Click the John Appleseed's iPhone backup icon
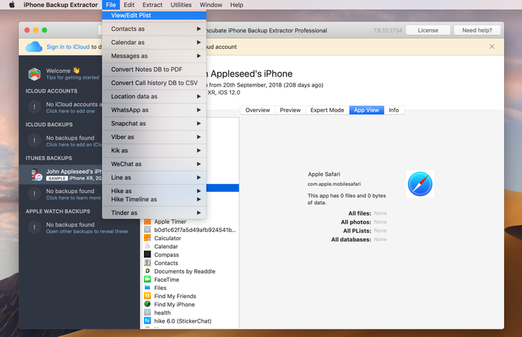Image resolution: width=522 pixels, height=337 pixels. pyautogui.click(x=37, y=174)
